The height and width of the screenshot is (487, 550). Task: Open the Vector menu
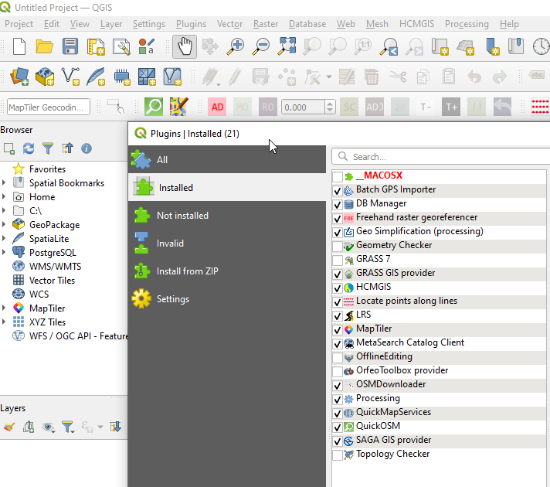[x=229, y=24]
